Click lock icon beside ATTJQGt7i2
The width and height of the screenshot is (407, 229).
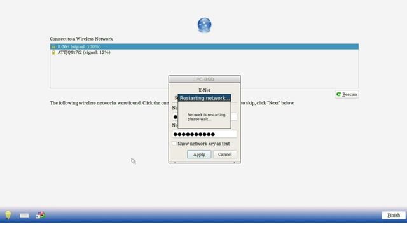(x=53, y=52)
